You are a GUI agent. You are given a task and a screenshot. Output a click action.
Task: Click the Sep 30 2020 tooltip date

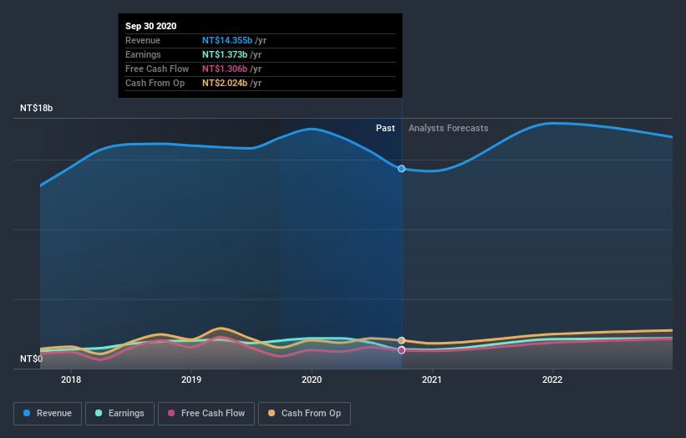point(151,26)
